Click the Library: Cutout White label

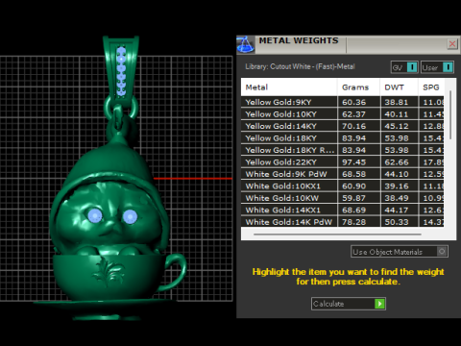[300, 66]
